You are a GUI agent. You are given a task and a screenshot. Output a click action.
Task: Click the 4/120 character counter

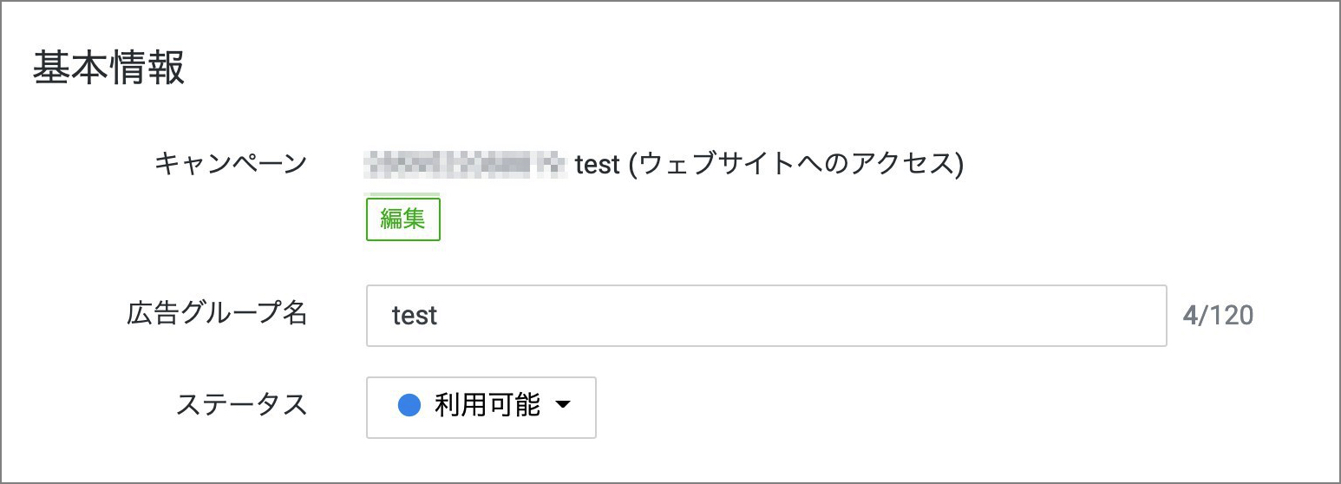coord(1217,315)
